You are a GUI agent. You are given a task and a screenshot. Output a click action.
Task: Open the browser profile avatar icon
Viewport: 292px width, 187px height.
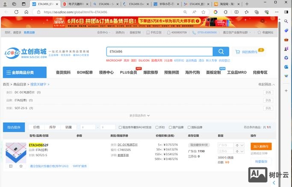pos(5,4)
